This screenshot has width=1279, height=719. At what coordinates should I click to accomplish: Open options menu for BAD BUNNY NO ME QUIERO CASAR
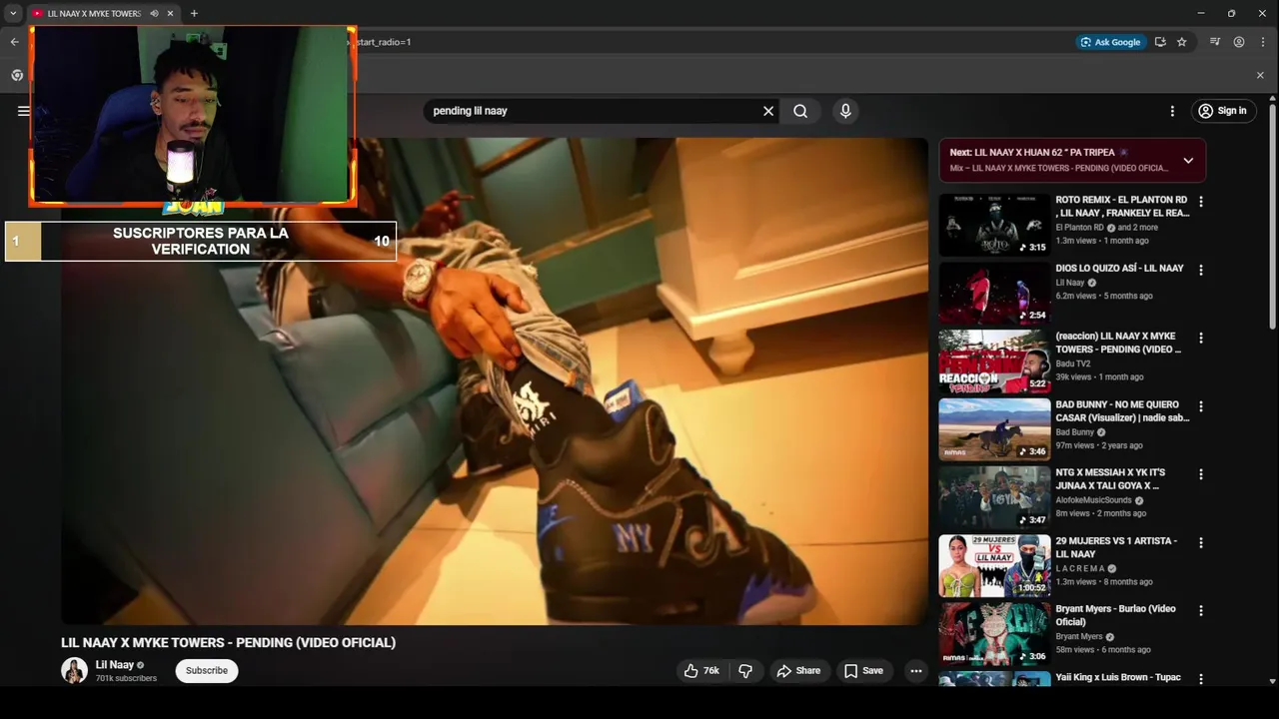click(1201, 406)
